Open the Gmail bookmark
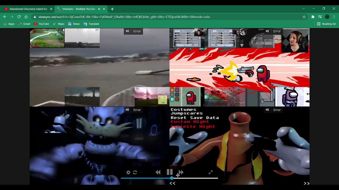 24,24
